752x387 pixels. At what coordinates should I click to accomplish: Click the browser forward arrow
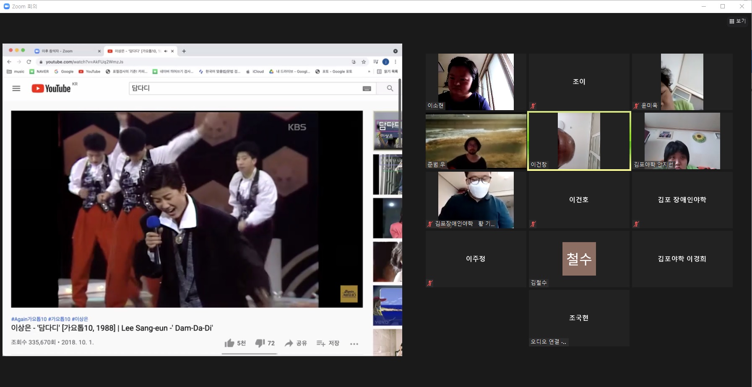(19, 62)
